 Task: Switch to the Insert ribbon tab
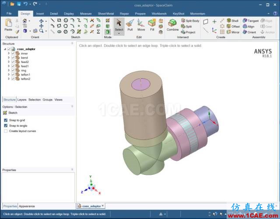[x=40, y=14]
